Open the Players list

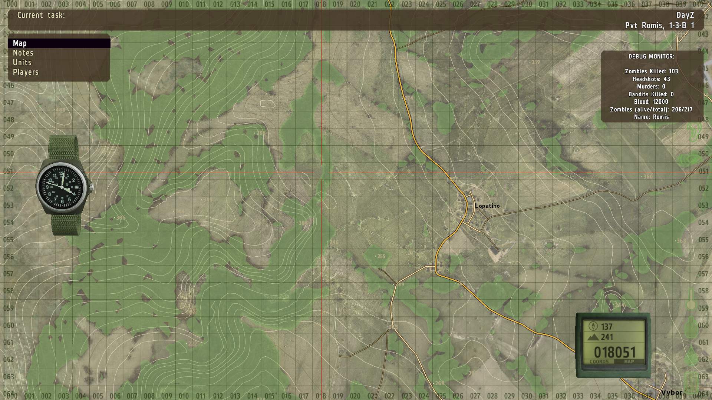click(26, 72)
